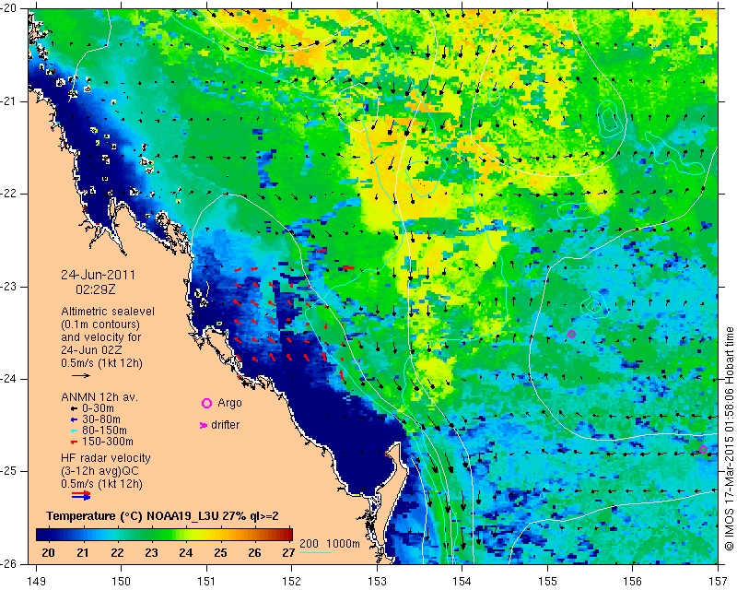
Task: Click the 'ANMN 12h av.' legend heading
Action: pyautogui.click(x=99, y=397)
